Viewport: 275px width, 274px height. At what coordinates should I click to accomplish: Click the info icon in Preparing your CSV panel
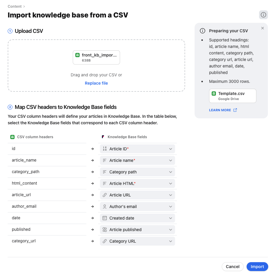tap(203, 30)
